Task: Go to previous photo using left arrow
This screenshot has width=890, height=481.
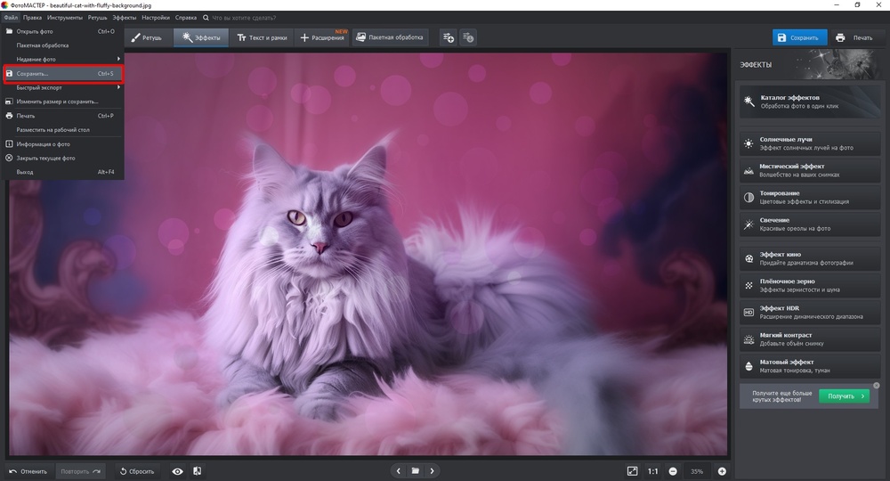Action: pyautogui.click(x=397, y=471)
